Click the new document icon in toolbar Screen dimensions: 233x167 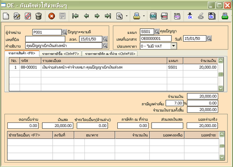click(6, 16)
